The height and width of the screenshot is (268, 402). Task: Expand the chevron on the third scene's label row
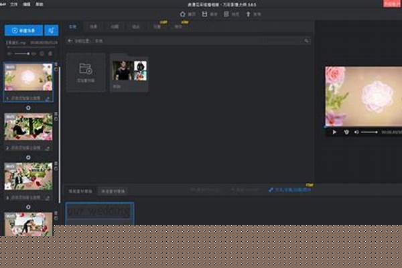[x=7, y=198]
